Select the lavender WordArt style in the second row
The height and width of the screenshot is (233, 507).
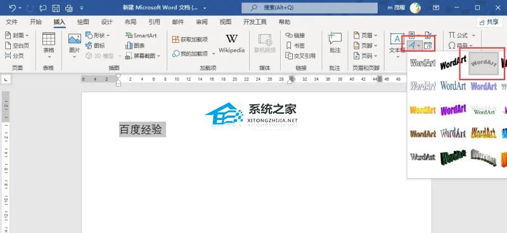click(x=484, y=86)
